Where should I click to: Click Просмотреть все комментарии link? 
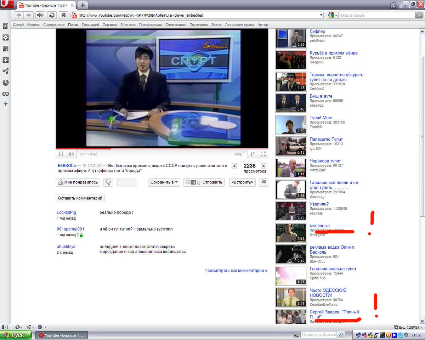[236, 271]
